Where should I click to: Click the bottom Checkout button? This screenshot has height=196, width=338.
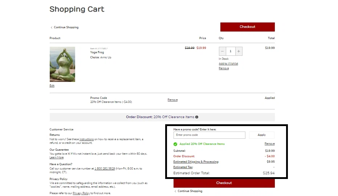(x=224, y=183)
